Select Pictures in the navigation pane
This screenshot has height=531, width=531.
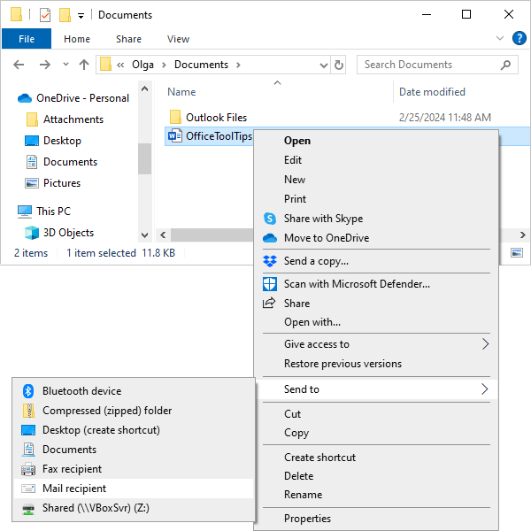pos(53,183)
